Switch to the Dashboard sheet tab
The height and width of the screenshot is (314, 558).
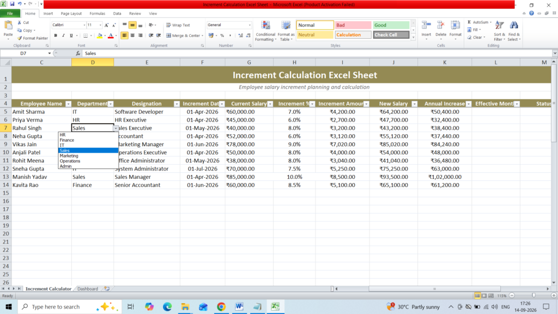pyautogui.click(x=88, y=289)
